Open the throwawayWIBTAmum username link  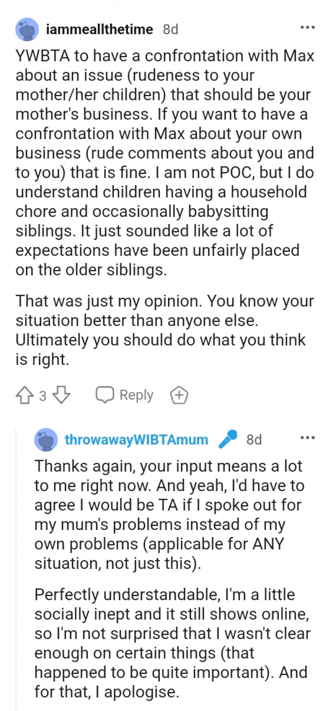tap(139, 438)
